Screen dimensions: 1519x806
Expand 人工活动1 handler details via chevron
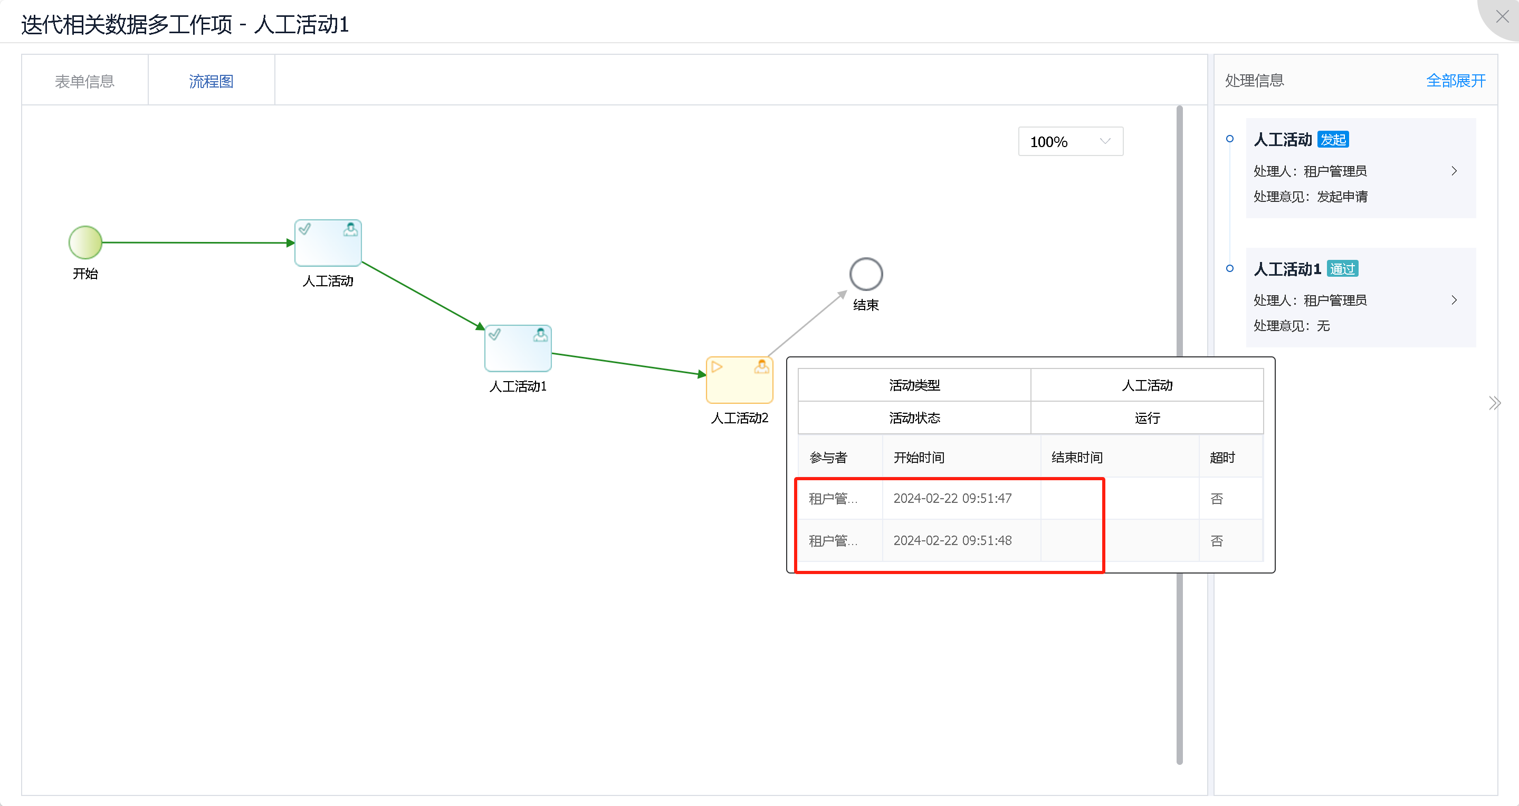pyautogui.click(x=1454, y=300)
